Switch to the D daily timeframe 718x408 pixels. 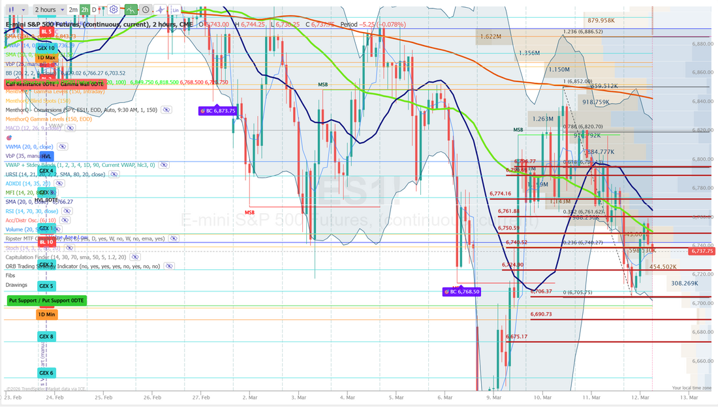(94, 10)
